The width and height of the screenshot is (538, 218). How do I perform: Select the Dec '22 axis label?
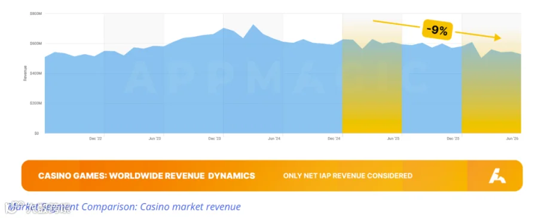96,139
